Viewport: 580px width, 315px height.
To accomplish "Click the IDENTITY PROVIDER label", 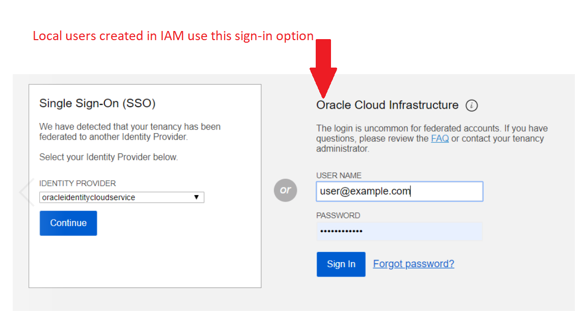I will pos(77,183).
